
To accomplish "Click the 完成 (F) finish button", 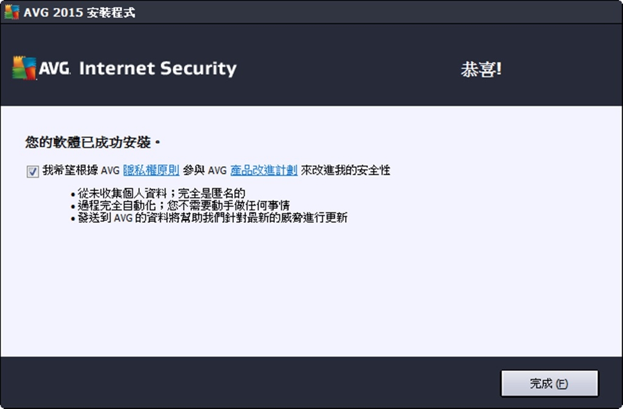I will 549,383.
